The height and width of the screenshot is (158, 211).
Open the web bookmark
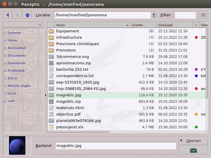(x=11, y=101)
